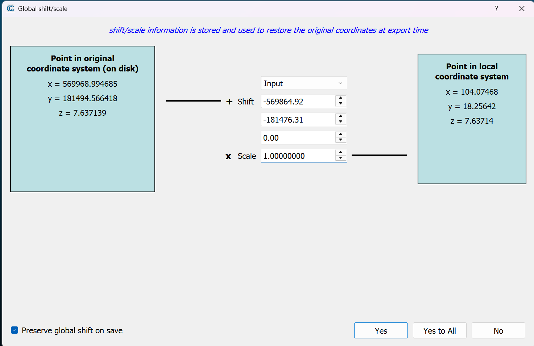Screen dimensions: 534x346
Task: Click the CloudCompare logo in title bar
Action: point(11,8)
